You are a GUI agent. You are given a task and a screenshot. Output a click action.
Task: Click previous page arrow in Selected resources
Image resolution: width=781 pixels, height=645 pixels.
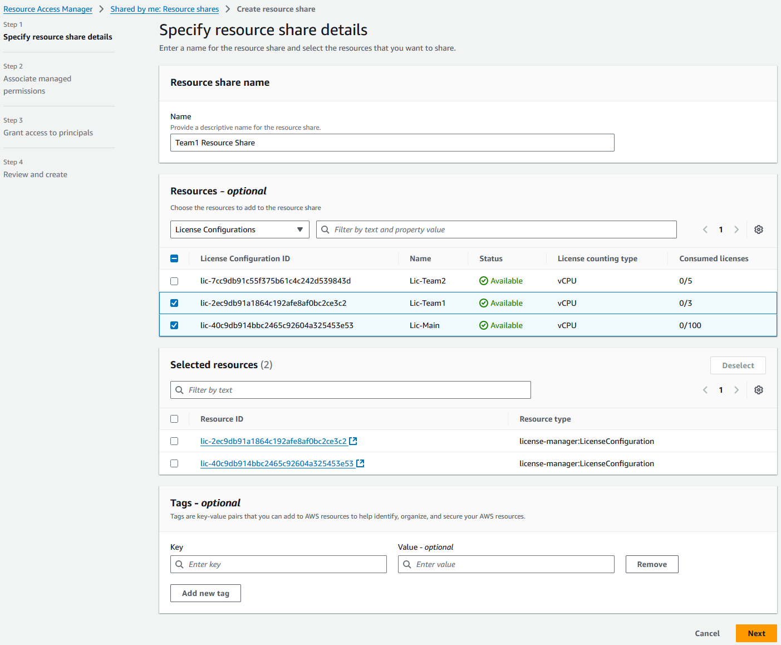click(x=705, y=390)
